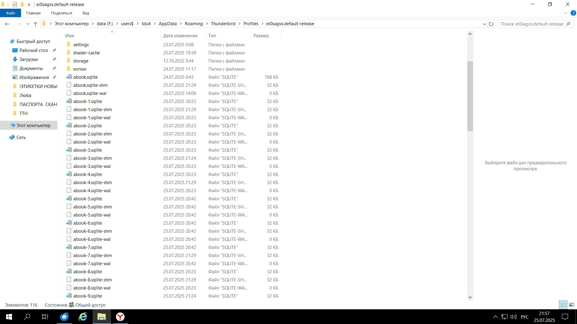Switch to details view layout
The image size is (577, 324).
pos(563,305)
